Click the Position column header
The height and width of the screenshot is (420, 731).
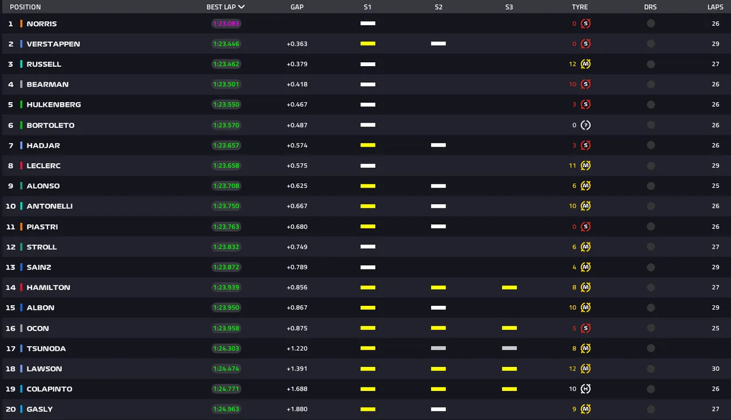click(x=25, y=7)
